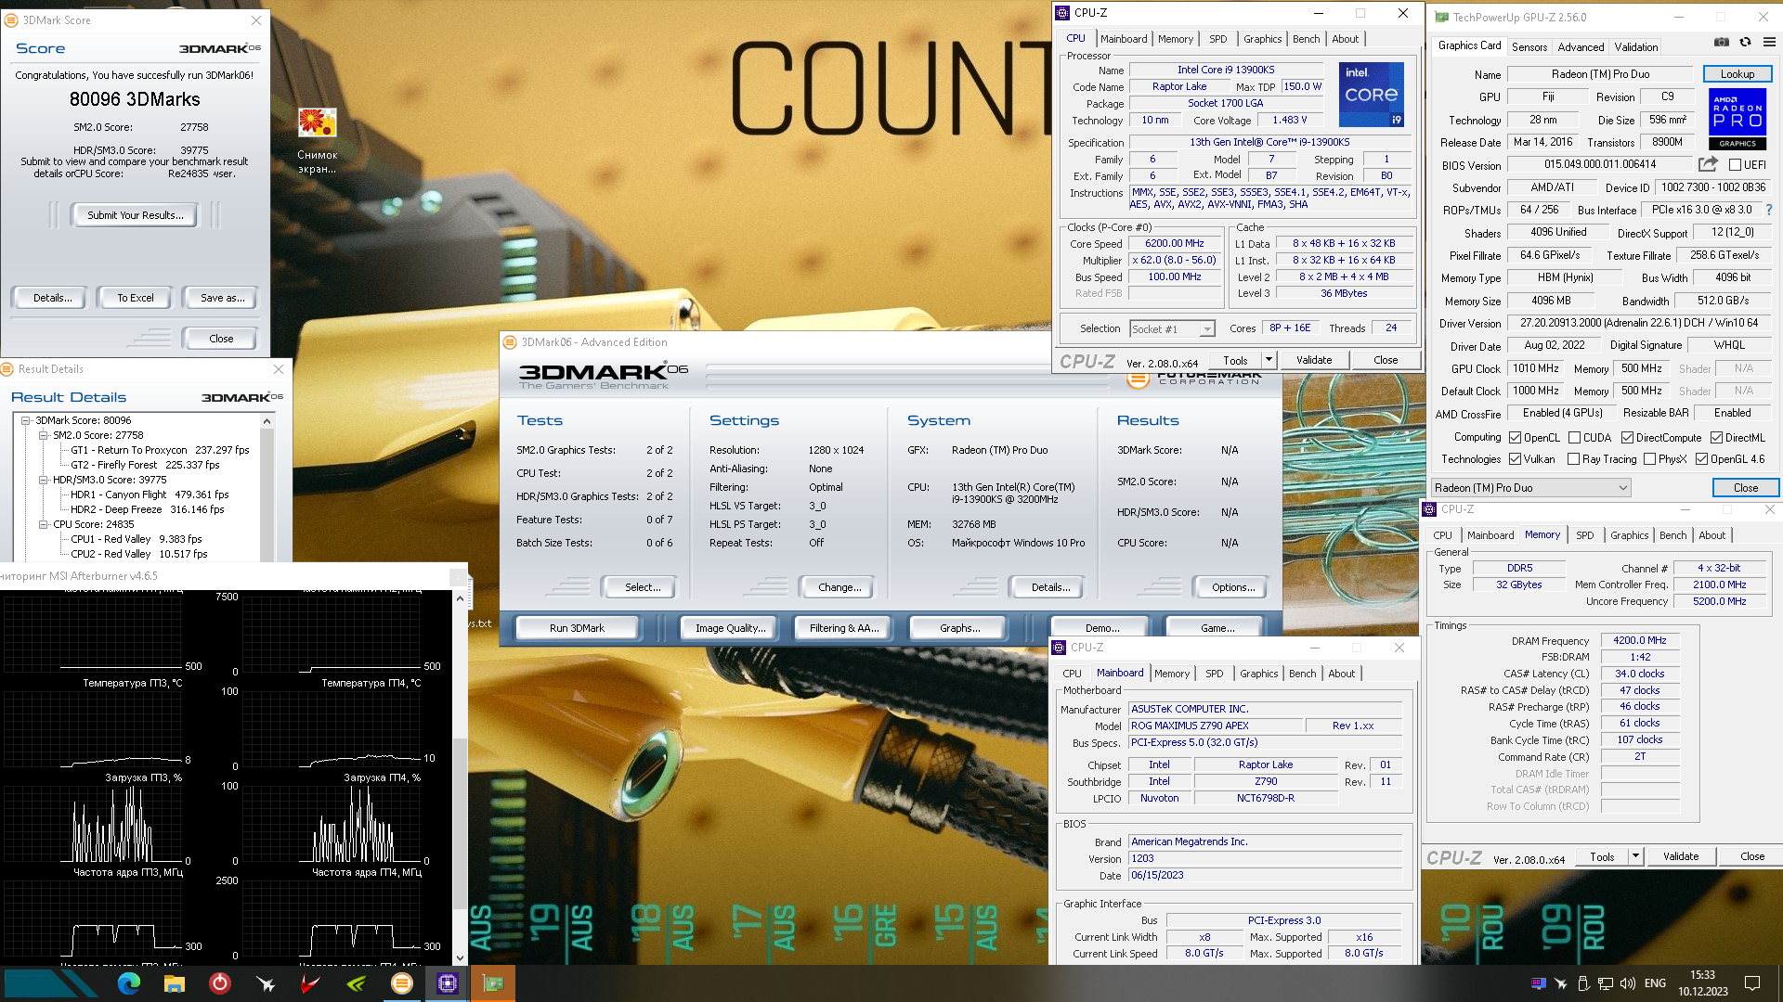Screen dimensions: 1783x1002
Task: Open the notification center icon
Action: pyautogui.click(x=1752, y=983)
